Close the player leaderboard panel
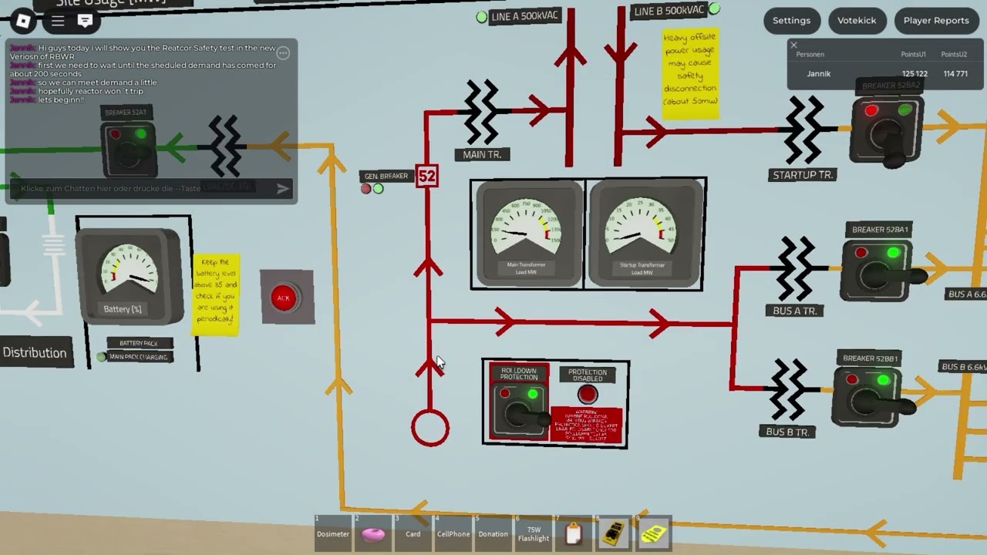The width and height of the screenshot is (987, 555). [793, 45]
